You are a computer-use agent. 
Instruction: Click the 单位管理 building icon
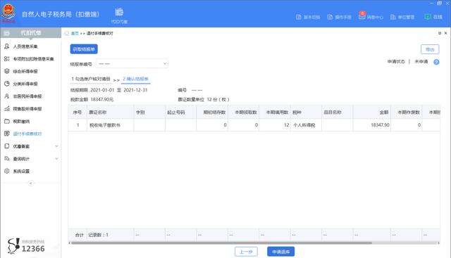click(x=393, y=17)
